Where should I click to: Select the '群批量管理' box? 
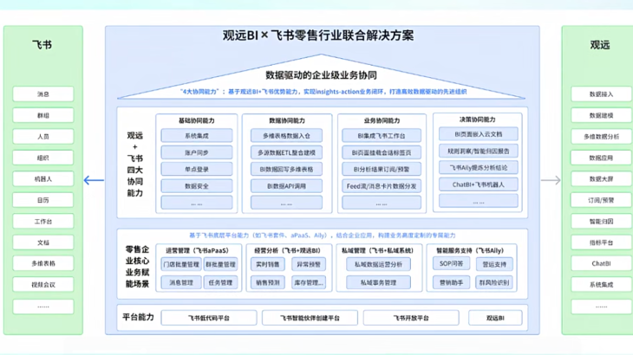pyautogui.click(x=220, y=264)
